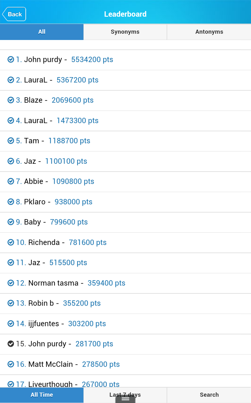Click the check icon beside Matt McClain
This screenshot has height=403, width=251.
tap(11, 364)
